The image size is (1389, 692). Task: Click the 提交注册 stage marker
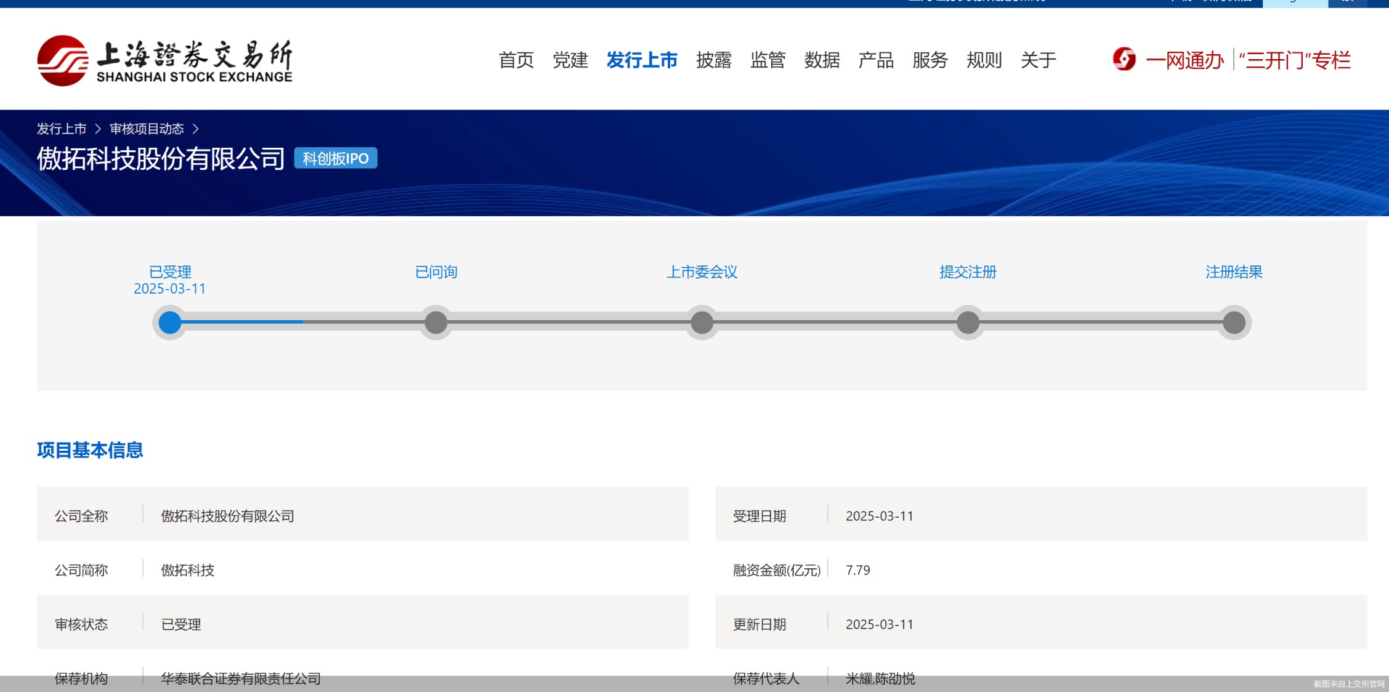click(x=968, y=322)
